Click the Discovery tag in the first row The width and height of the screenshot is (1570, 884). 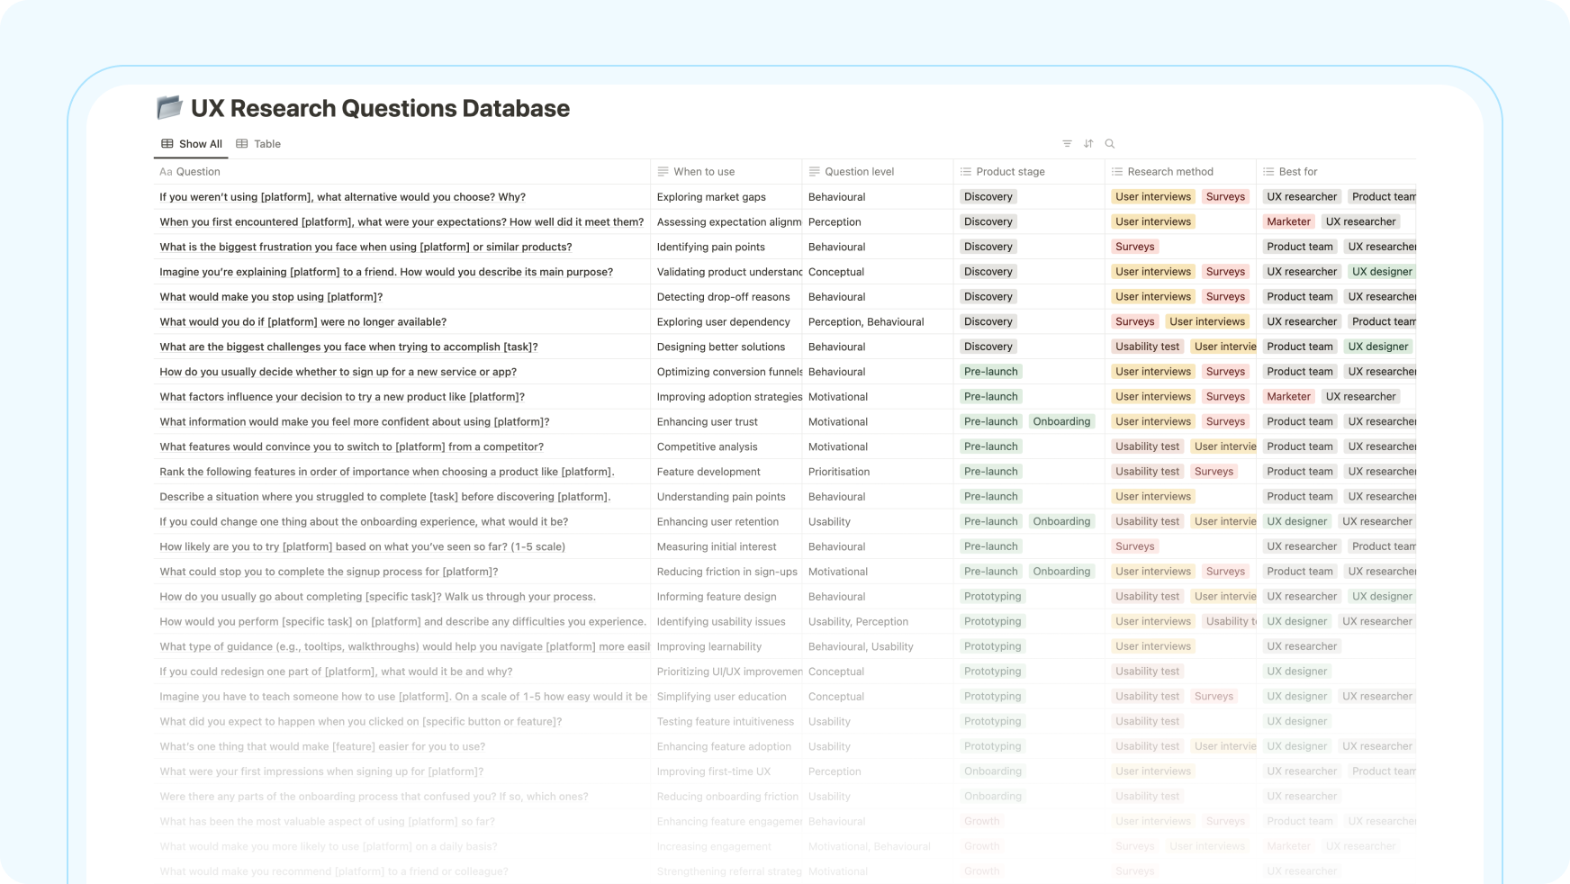click(x=988, y=197)
